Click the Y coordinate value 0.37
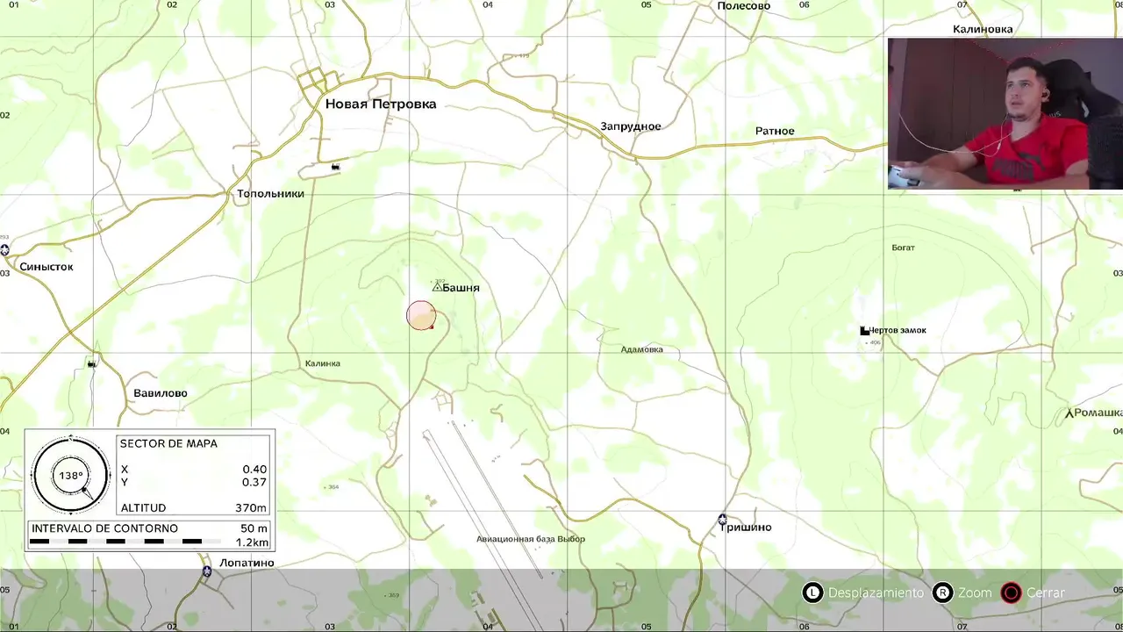Image resolution: width=1123 pixels, height=632 pixels. click(254, 483)
